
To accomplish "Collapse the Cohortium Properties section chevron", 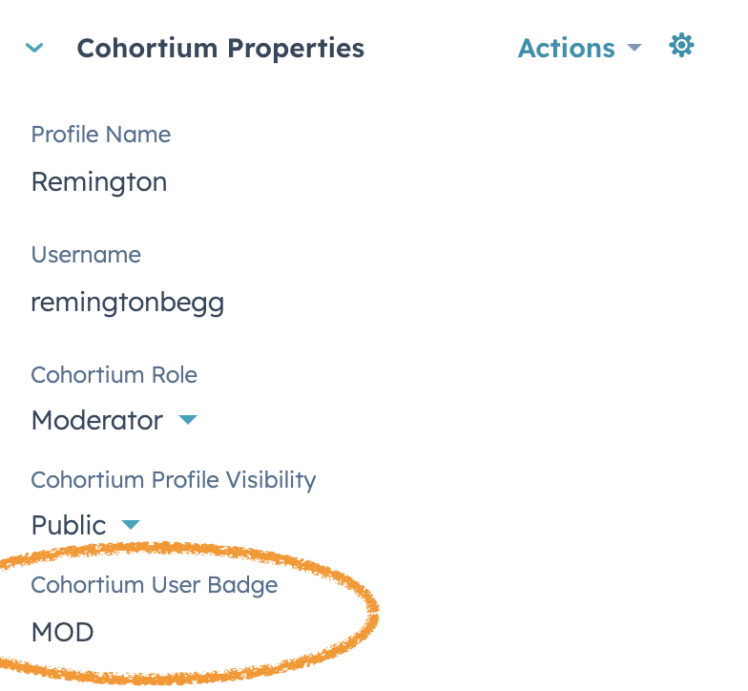I will click(x=34, y=48).
